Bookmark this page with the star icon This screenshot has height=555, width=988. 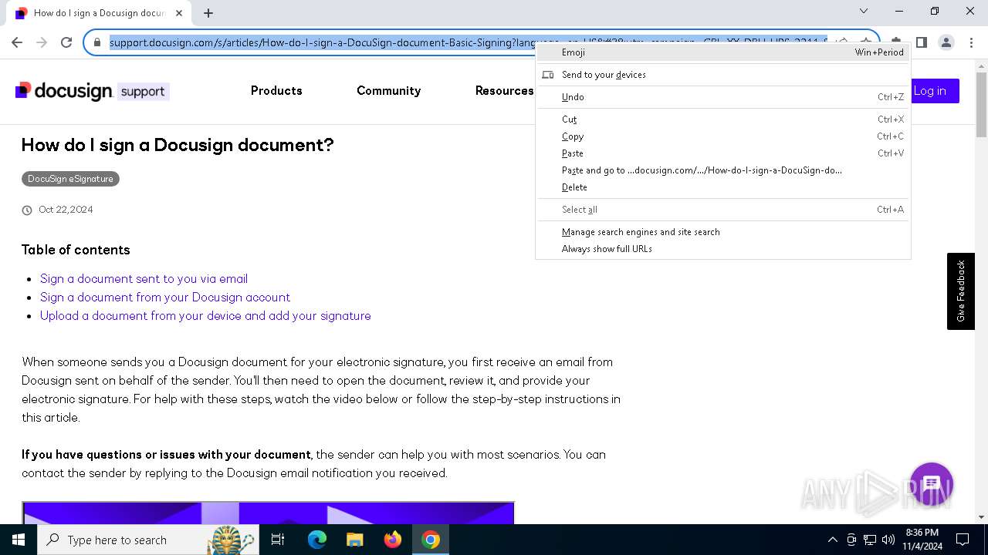point(866,42)
